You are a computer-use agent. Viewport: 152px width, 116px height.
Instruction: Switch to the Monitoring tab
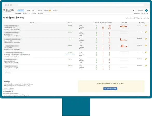[x=41, y=14]
